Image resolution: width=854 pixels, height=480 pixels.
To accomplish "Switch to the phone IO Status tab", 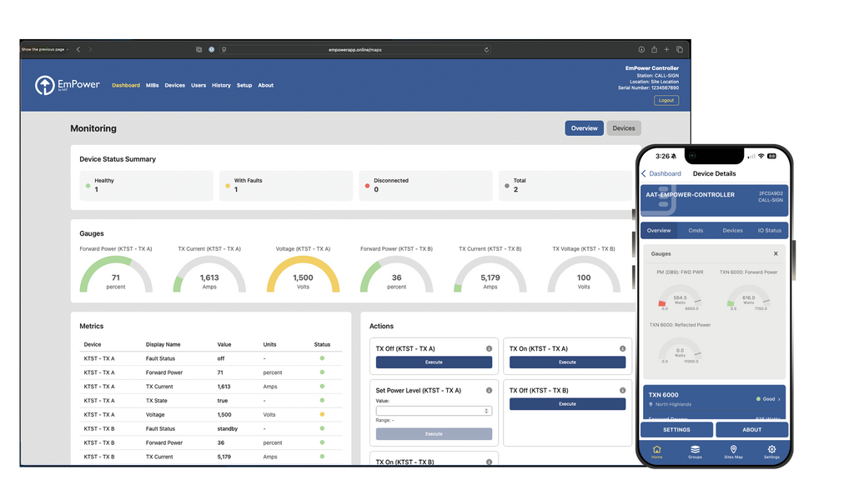I will pos(770,231).
